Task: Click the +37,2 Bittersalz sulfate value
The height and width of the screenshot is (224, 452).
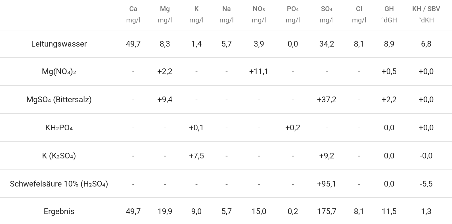Action: point(327,99)
